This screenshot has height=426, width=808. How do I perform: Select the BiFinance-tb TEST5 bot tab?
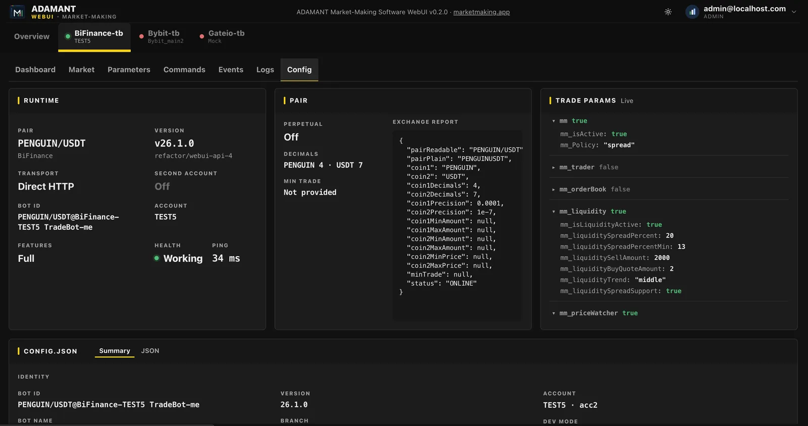(94, 36)
